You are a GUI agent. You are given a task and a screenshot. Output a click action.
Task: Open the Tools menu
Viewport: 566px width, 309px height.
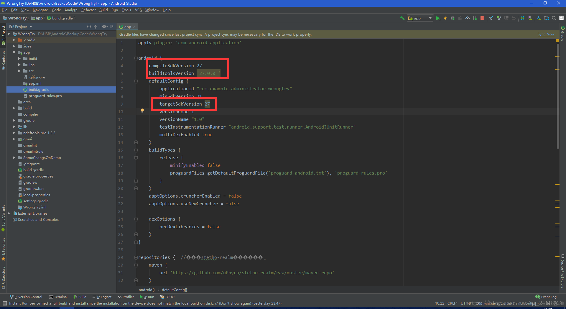tap(126, 10)
